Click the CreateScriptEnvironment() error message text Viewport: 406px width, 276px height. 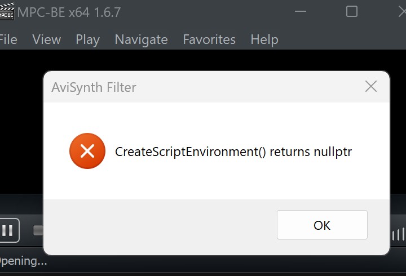click(233, 152)
